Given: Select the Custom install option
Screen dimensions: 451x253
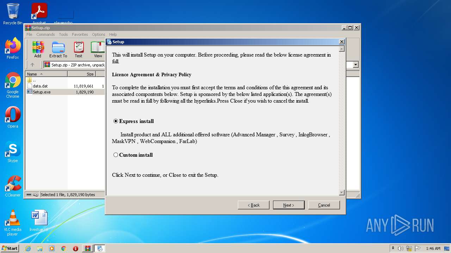Looking at the screenshot, I should pos(116,155).
